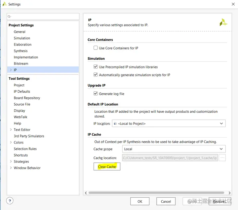Toggle Automatically generate simulation scripts for IP
The height and width of the screenshot is (210, 238).
(x=96, y=75)
